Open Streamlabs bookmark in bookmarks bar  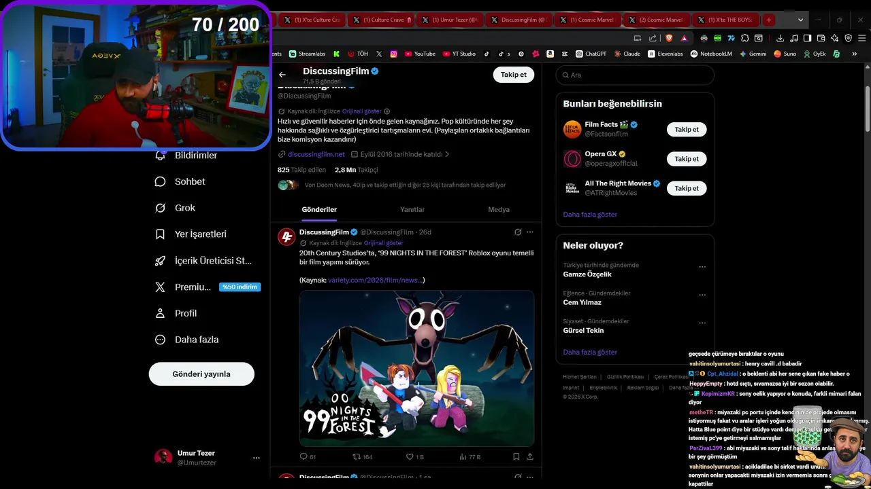[x=307, y=54]
